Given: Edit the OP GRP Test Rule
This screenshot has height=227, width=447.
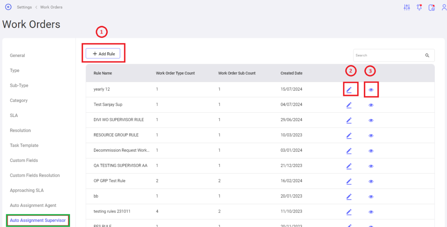Looking at the screenshot, I should 349,181.
